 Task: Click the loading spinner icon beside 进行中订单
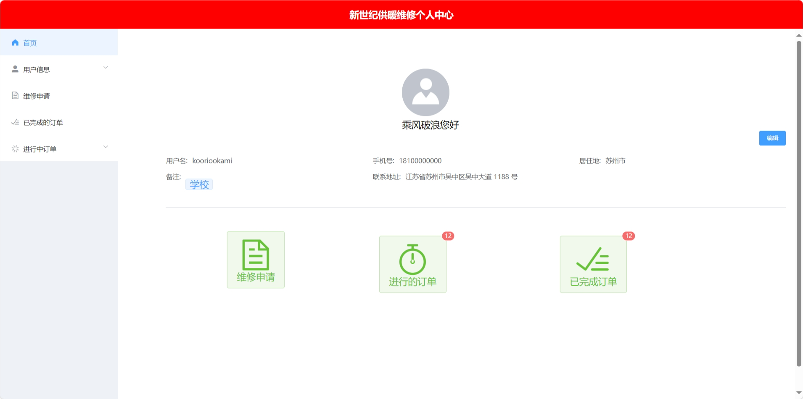coord(15,149)
